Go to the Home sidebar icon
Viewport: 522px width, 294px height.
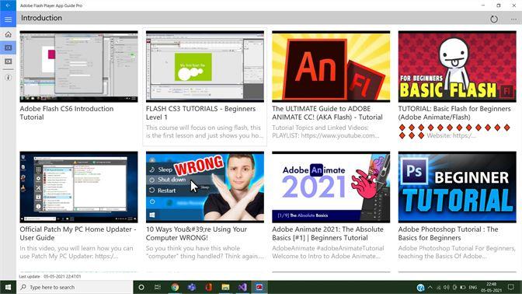click(8, 34)
